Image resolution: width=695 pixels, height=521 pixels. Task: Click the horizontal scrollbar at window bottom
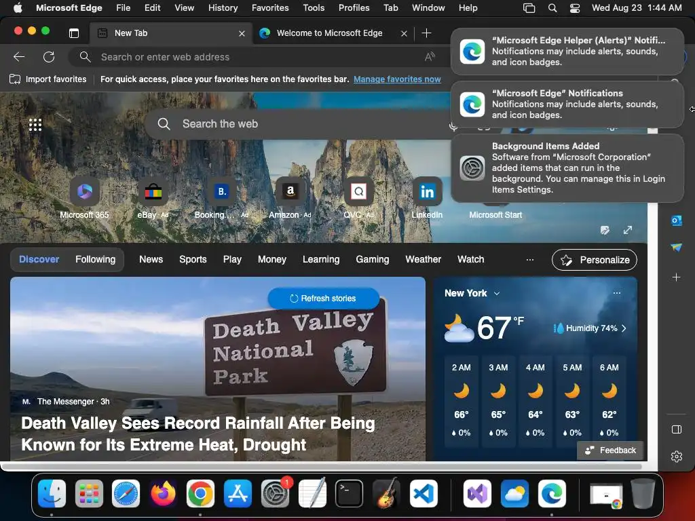(x=321, y=467)
